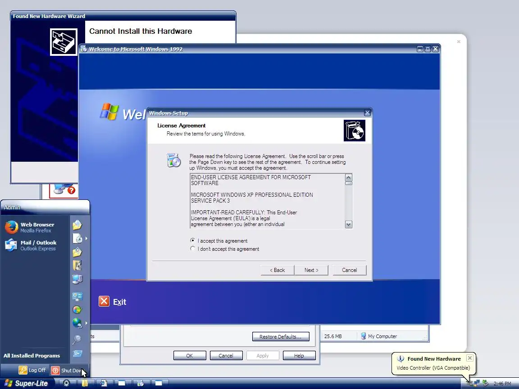Click the 2:46 PM clock
Viewport: 519px width, 389px height.
point(502,384)
